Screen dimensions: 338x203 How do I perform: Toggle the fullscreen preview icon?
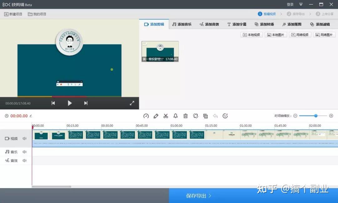click(x=132, y=103)
